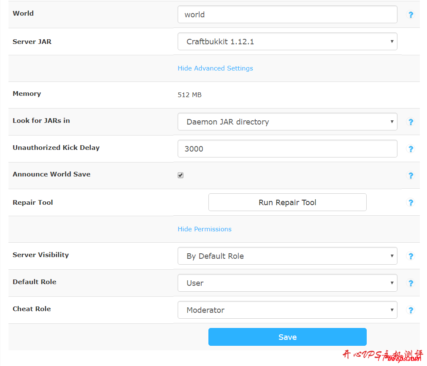
Task: Click Hide Advanced Settings link
Action: pos(215,68)
